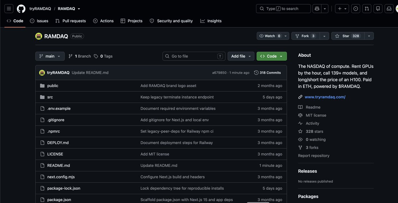This screenshot has height=203, width=398.
Task: Click the tryRAMDAQ commit author avatar
Action: click(x=42, y=73)
